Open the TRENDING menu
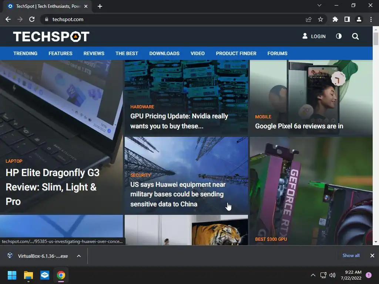The height and width of the screenshot is (284, 379). coord(26,53)
